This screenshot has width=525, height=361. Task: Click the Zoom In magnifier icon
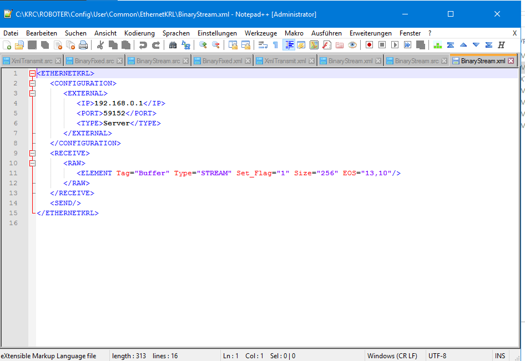[x=203, y=45]
